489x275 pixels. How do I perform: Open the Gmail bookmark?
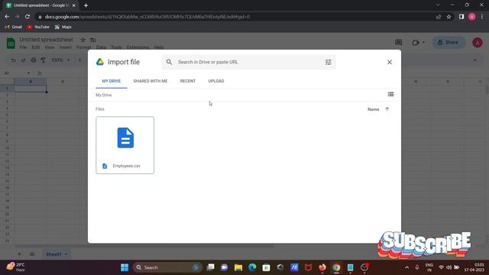(x=14, y=27)
